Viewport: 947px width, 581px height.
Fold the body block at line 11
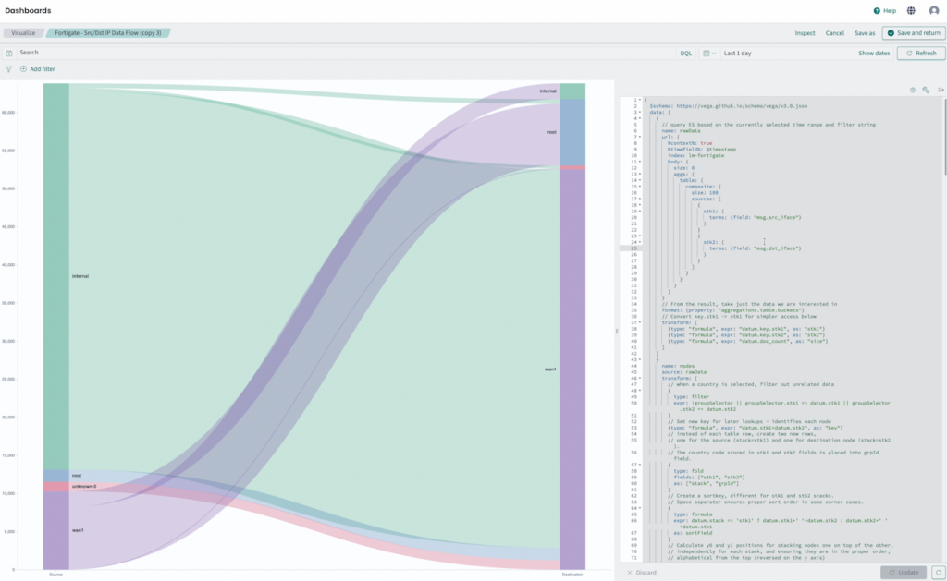[x=640, y=162]
